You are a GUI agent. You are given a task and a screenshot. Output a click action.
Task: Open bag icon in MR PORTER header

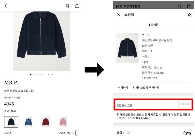[189, 6]
